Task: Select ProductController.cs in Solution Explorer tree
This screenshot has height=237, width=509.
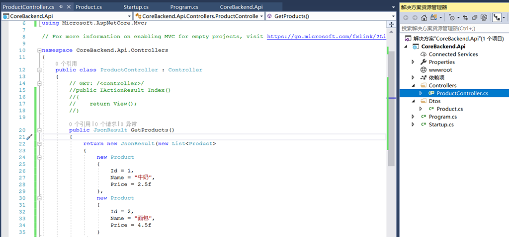Action: [462, 93]
